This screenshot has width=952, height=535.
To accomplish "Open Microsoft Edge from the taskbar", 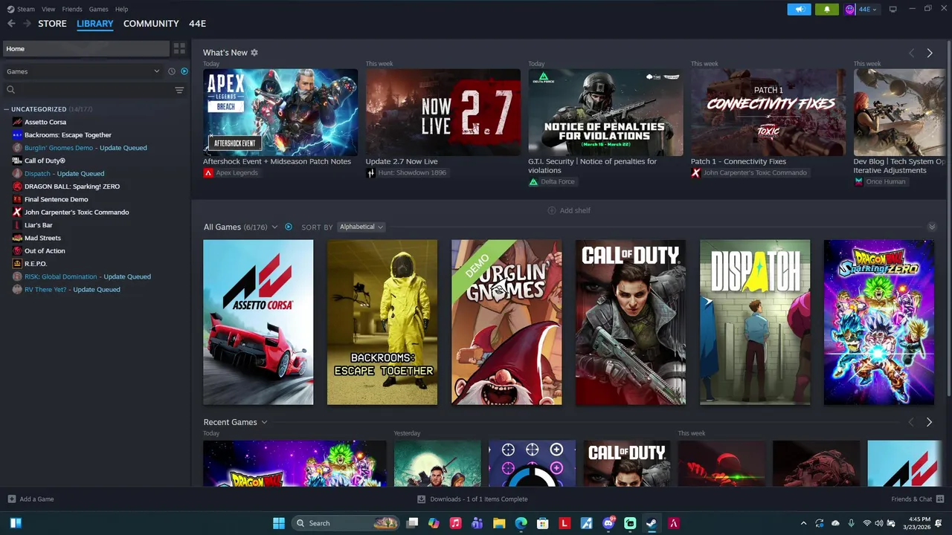I will coord(521,523).
